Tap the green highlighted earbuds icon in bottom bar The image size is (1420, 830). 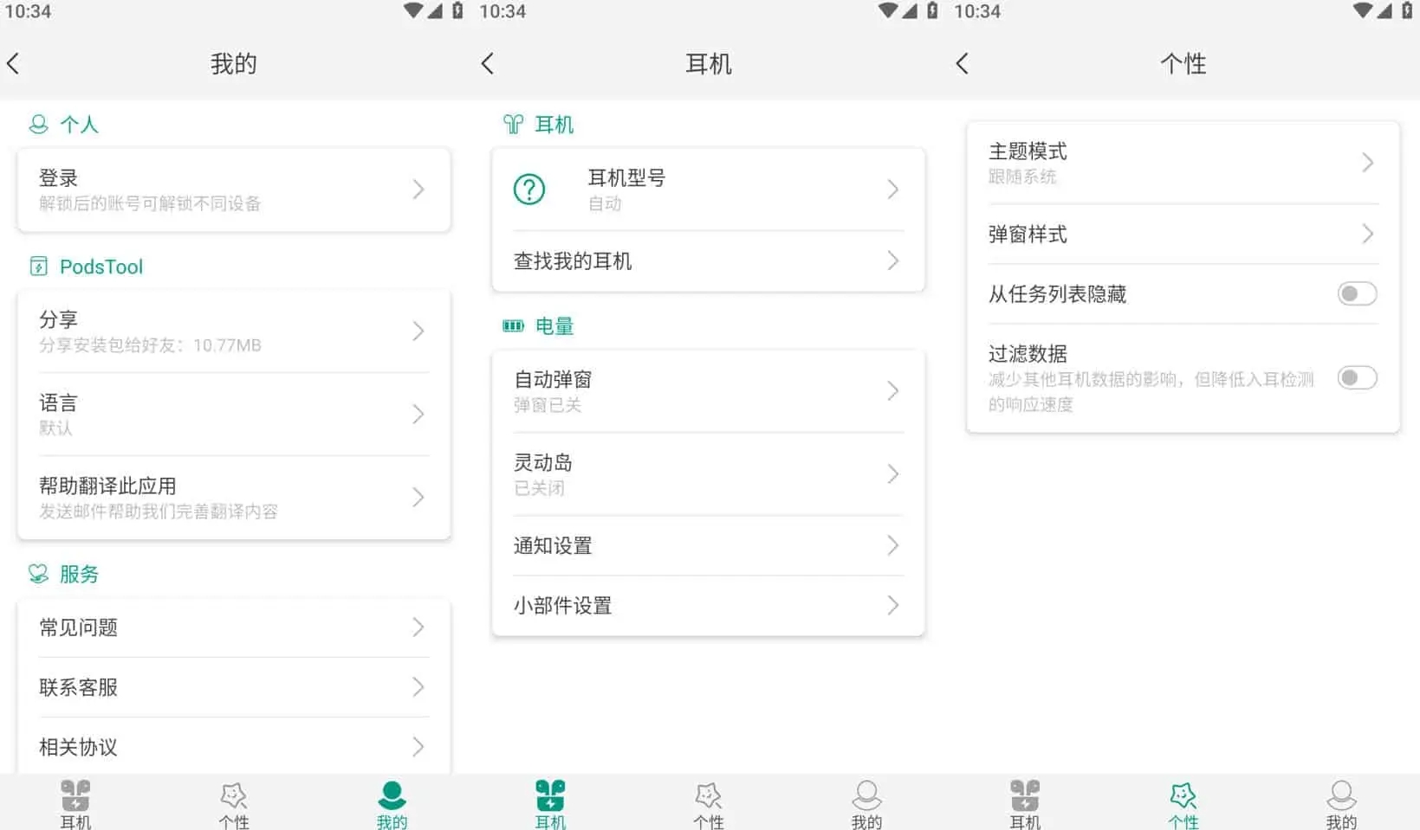click(550, 795)
